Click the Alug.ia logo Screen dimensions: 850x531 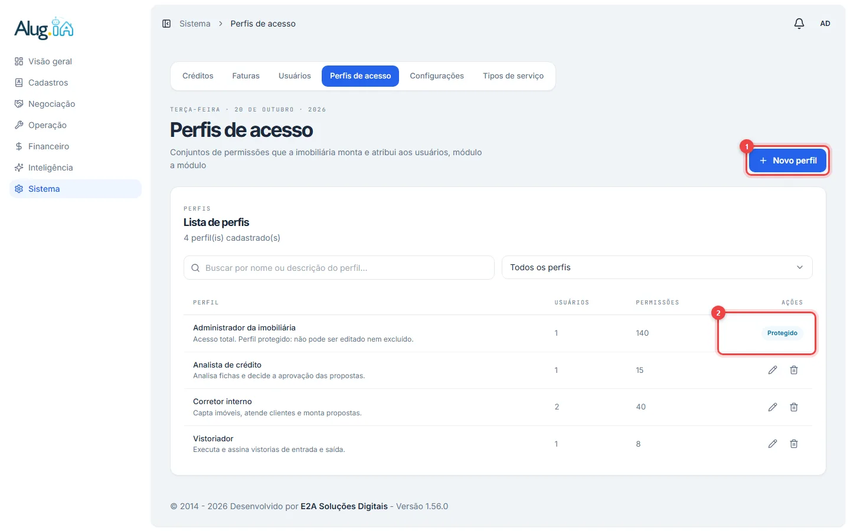point(44,28)
